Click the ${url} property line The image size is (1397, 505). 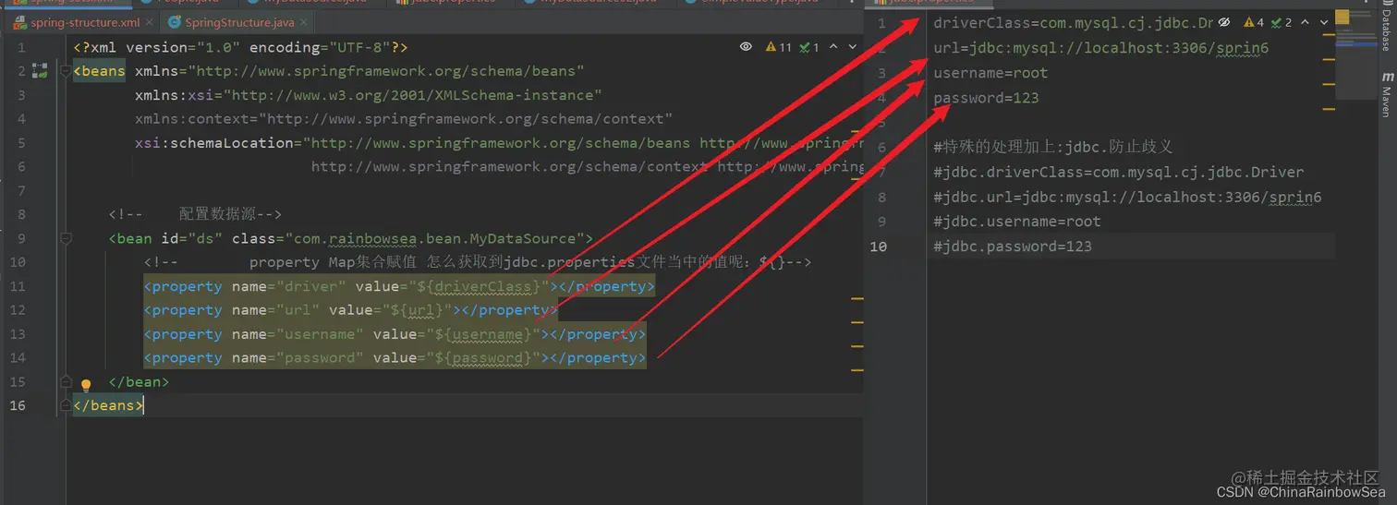[350, 310]
